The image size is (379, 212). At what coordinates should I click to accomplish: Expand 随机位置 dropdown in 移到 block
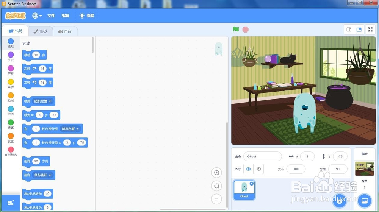coord(42,101)
